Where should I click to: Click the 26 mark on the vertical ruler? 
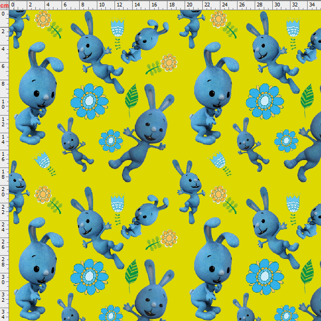click(4, 245)
